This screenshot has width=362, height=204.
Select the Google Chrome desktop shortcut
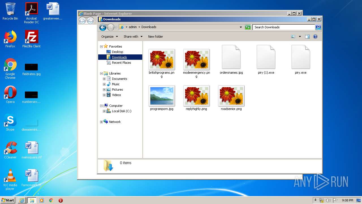(x=10, y=69)
